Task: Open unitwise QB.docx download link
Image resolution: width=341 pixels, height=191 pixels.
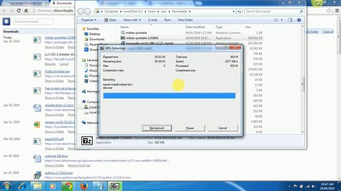Action: [56, 156]
